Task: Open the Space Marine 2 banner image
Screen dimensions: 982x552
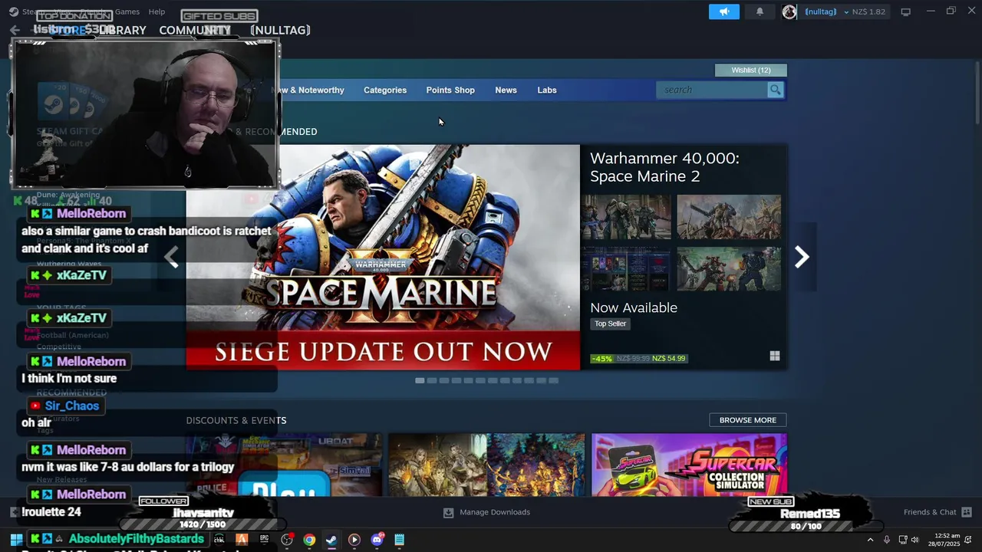Action: [x=383, y=257]
